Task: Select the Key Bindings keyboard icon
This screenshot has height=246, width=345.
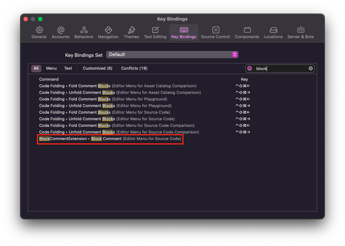Action: coord(184,30)
